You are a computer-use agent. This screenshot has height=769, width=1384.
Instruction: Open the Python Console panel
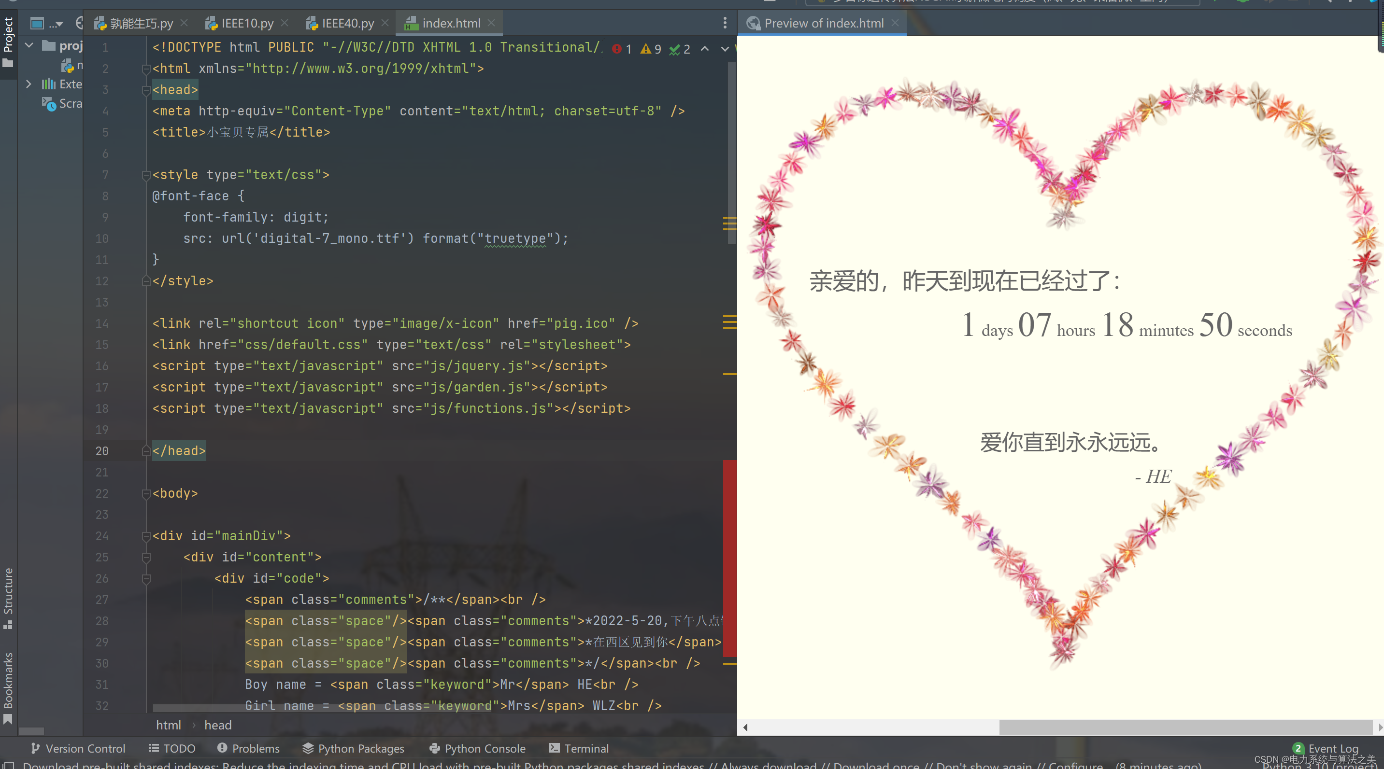477,748
